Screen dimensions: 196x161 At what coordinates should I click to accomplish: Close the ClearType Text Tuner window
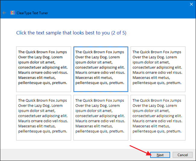pos(191,4)
